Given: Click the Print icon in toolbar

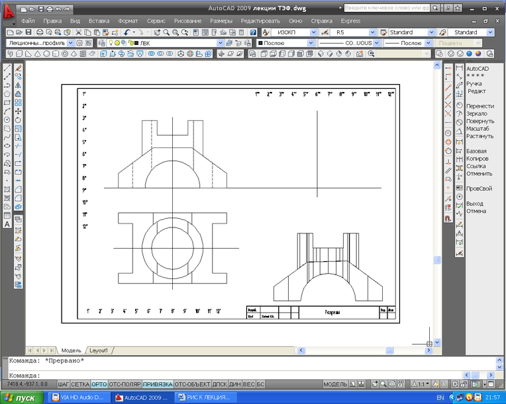Looking at the screenshot, I should pos(40,32).
